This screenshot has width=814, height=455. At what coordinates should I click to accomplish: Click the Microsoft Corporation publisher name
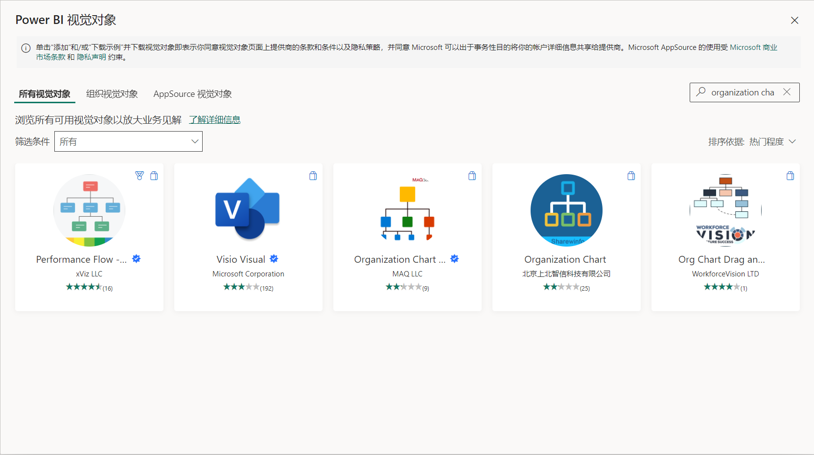click(248, 274)
